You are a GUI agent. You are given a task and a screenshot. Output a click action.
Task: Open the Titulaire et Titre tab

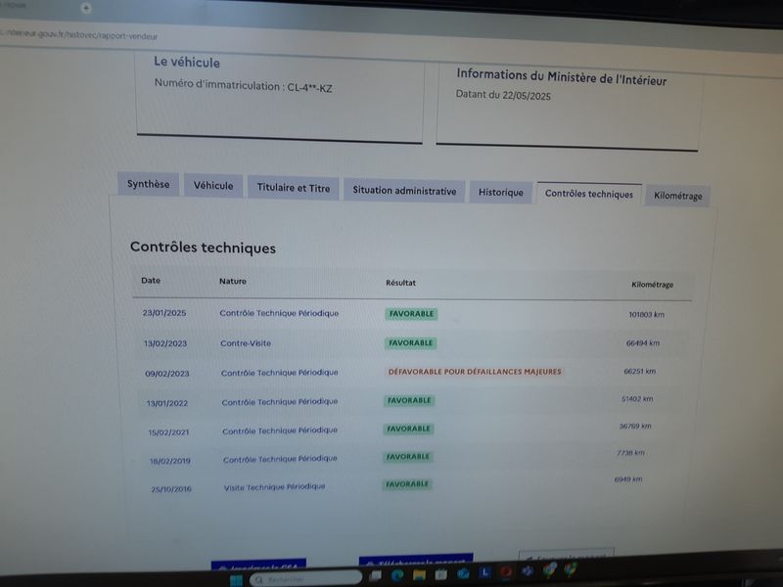coord(293,188)
